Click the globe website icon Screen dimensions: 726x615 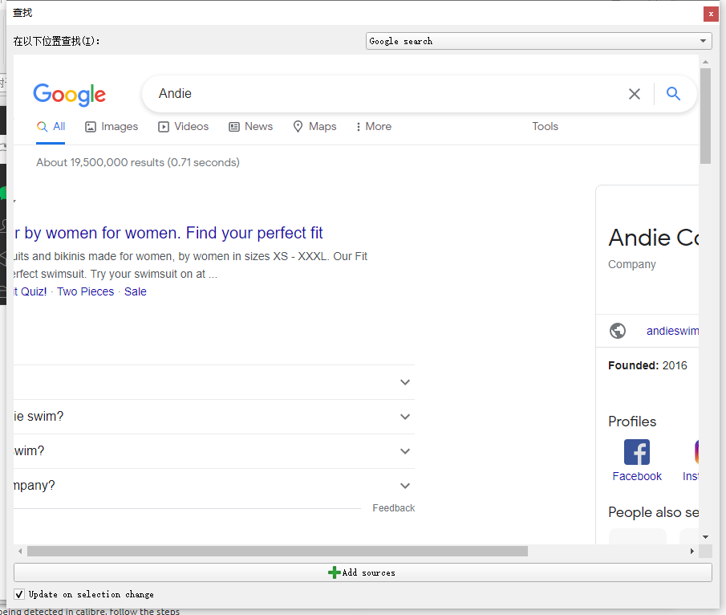(618, 331)
